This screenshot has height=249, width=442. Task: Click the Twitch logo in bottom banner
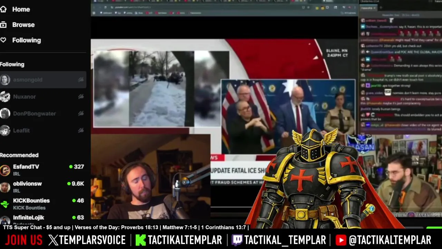(x=237, y=240)
